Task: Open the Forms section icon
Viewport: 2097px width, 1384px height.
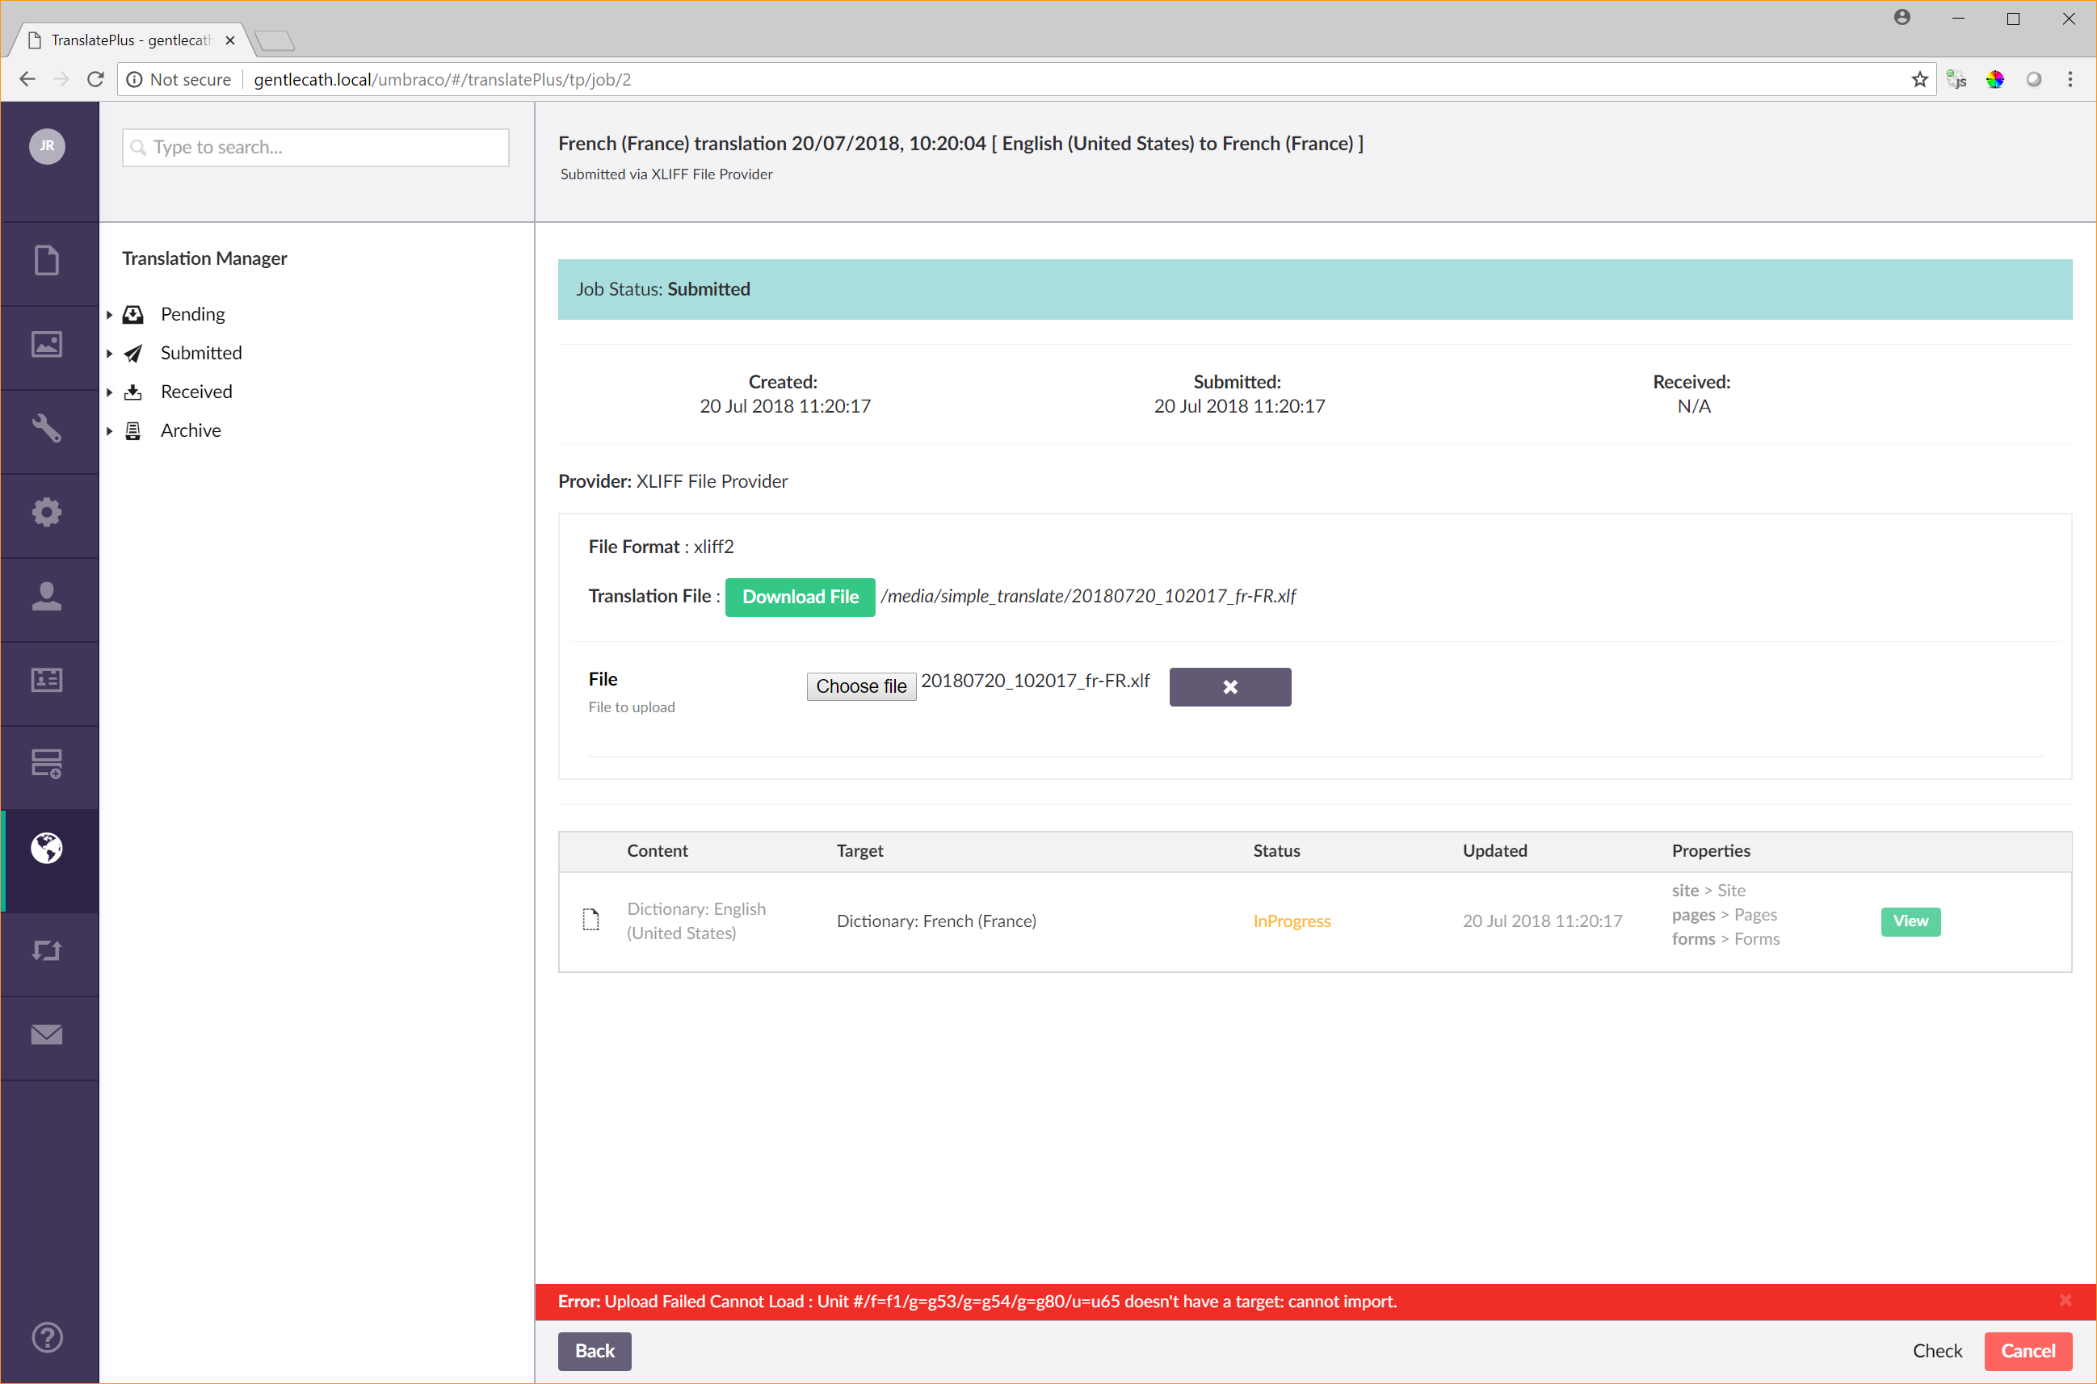Action: [47, 764]
